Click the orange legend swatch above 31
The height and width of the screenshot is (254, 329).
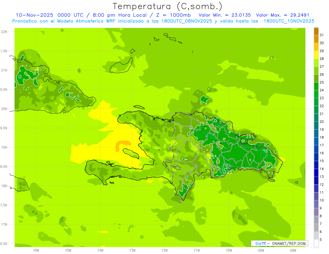(316, 31)
